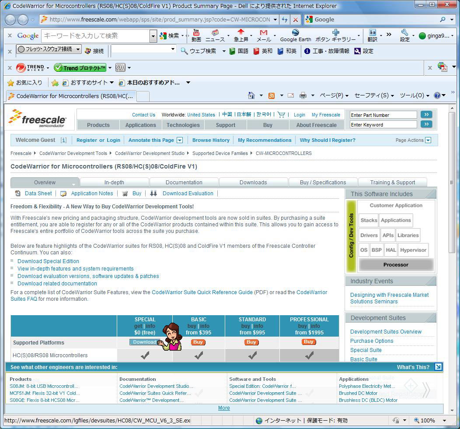Switch to the Downloads tab
The height and width of the screenshot is (429, 460).
click(x=253, y=183)
